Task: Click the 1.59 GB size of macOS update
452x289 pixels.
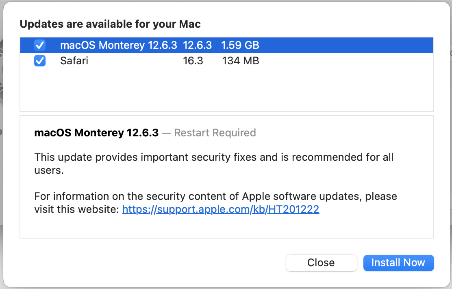Action: tap(240, 45)
